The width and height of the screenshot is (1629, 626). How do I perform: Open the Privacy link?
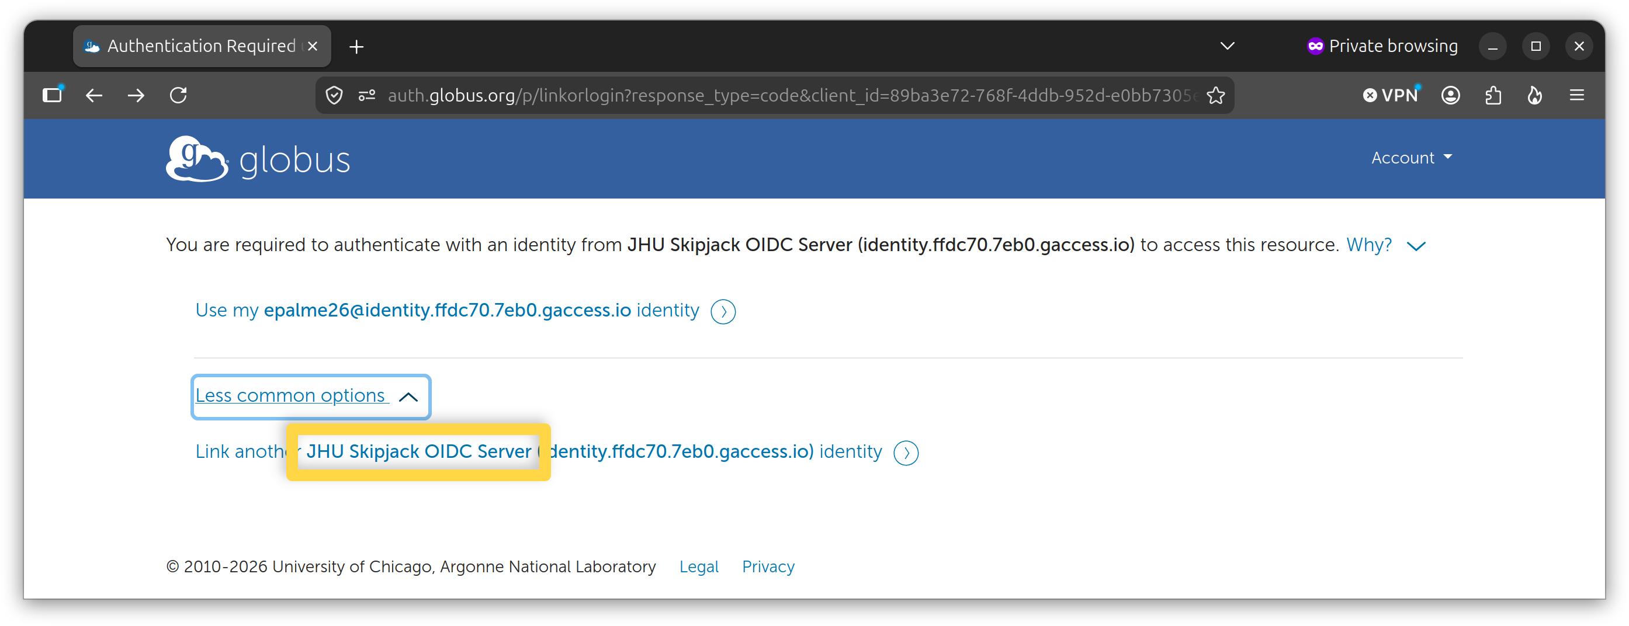(768, 566)
